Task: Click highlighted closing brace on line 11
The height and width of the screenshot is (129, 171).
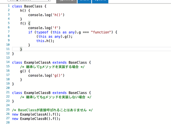Action: click(x=21, y=49)
